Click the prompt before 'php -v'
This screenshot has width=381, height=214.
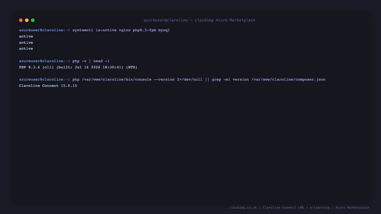45,61
